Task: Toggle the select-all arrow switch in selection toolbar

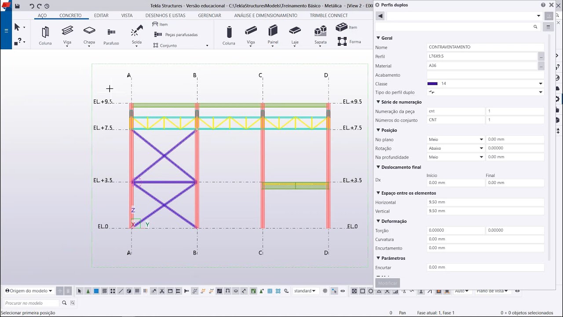Action: coord(80,291)
